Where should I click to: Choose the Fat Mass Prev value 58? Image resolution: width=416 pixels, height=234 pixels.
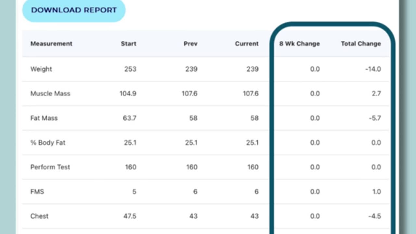click(x=194, y=118)
